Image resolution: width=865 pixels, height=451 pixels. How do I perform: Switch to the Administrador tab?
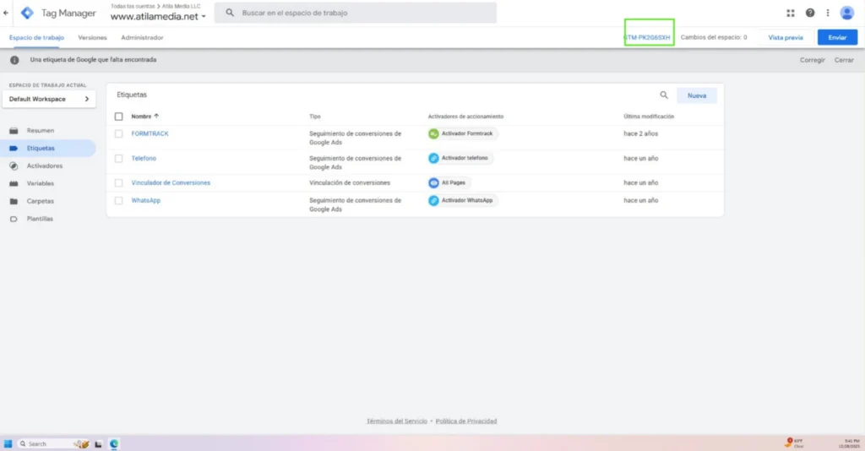(142, 37)
